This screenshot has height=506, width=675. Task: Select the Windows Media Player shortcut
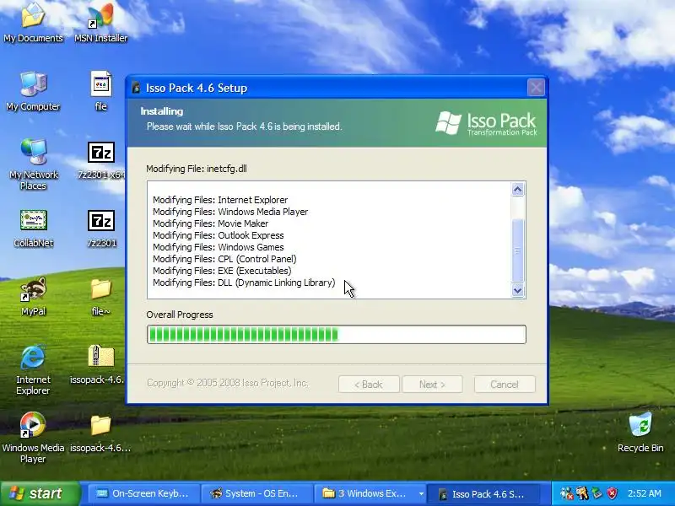tap(33, 437)
